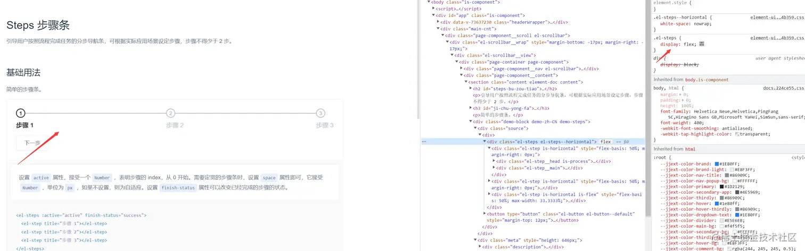This screenshot has width=805, height=251.
Task: Expand the margin shorthand triangle in the body rule
Action: click(x=680, y=94)
